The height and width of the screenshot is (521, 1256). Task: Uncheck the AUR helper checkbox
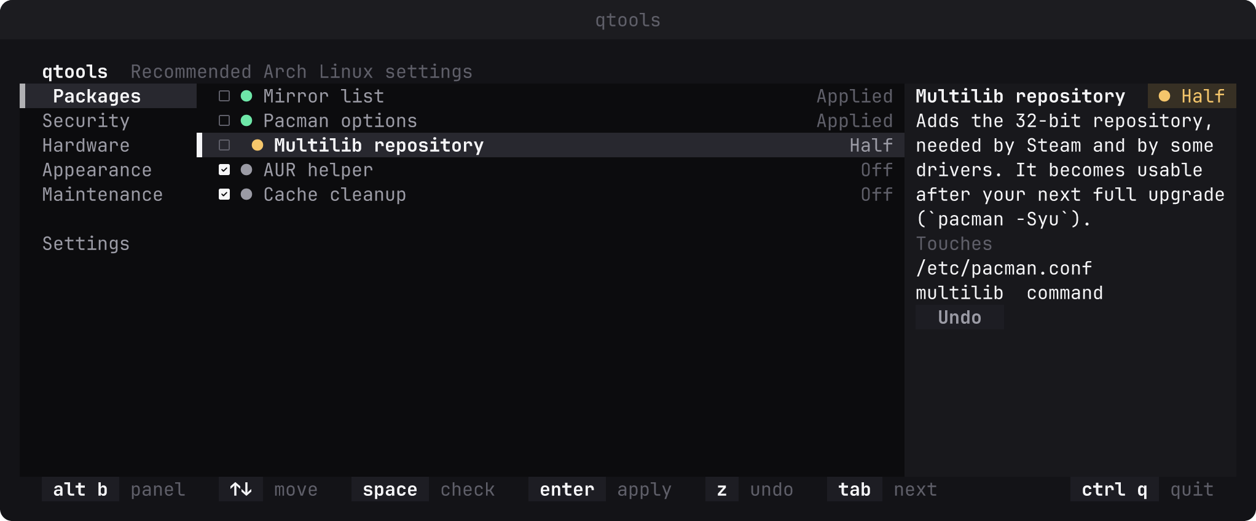[224, 170]
